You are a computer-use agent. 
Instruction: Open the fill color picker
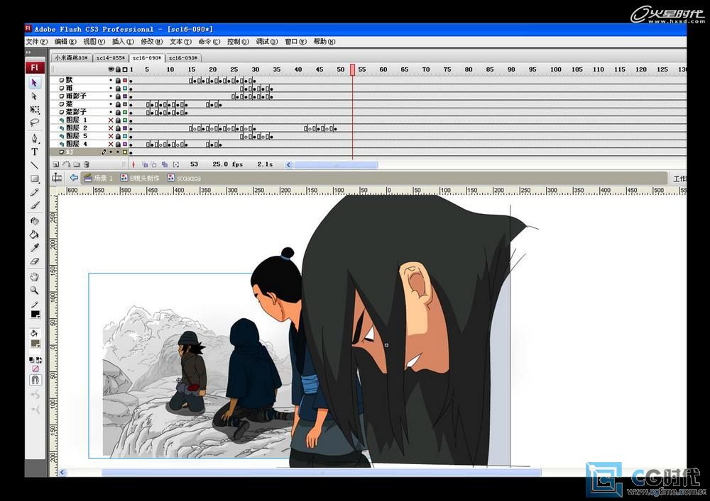(x=35, y=344)
